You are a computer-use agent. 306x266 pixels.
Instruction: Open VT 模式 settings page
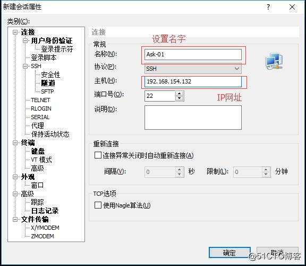41,160
